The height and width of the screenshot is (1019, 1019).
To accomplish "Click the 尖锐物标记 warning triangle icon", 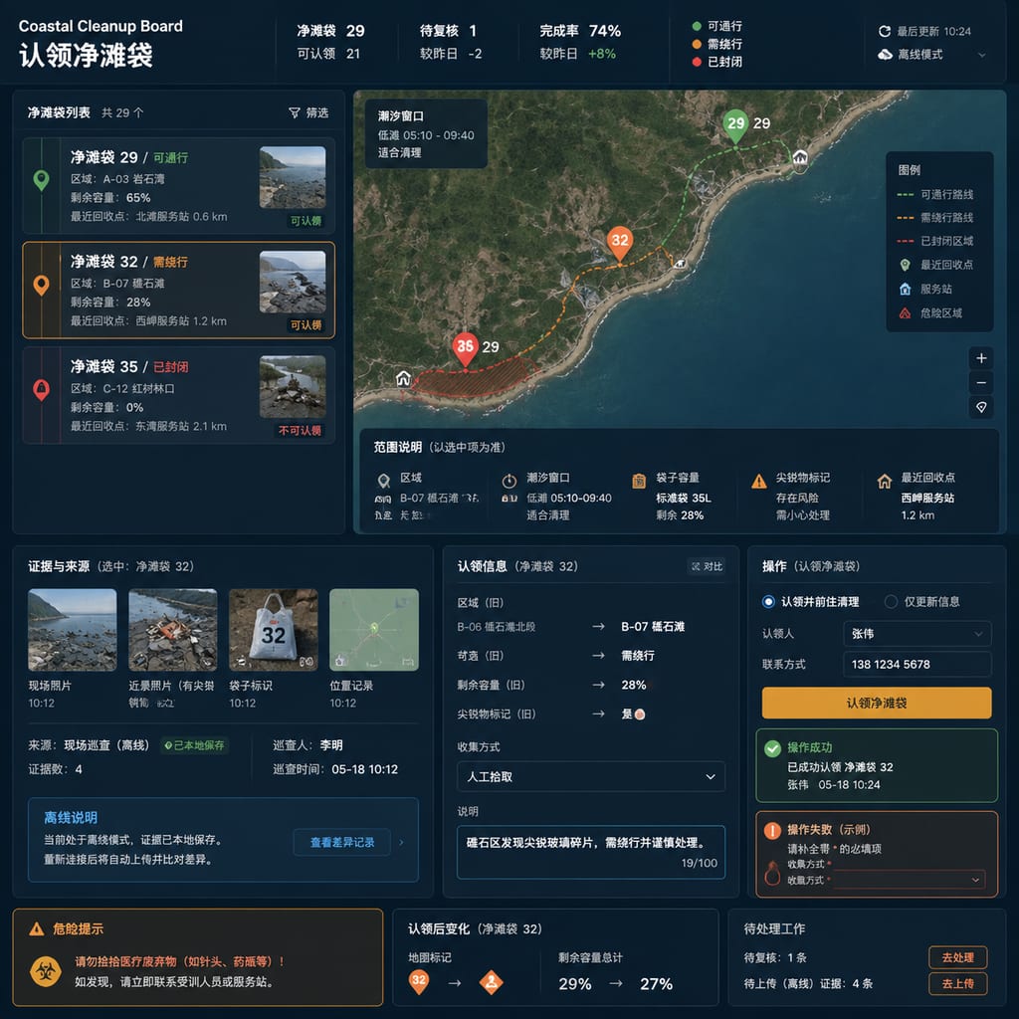I will point(758,482).
